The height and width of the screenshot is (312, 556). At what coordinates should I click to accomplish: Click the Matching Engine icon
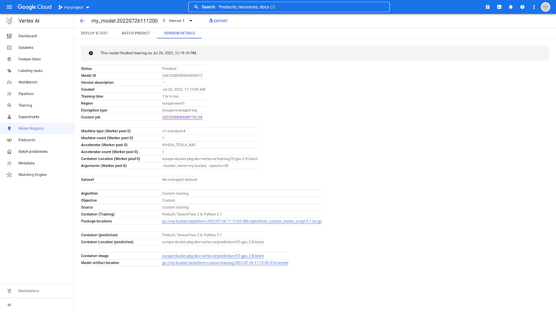tap(9, 175)
